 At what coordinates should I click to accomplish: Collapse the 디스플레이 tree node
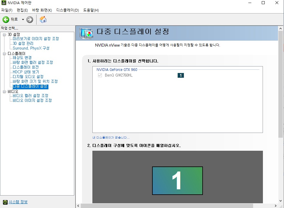pos(4,54)
